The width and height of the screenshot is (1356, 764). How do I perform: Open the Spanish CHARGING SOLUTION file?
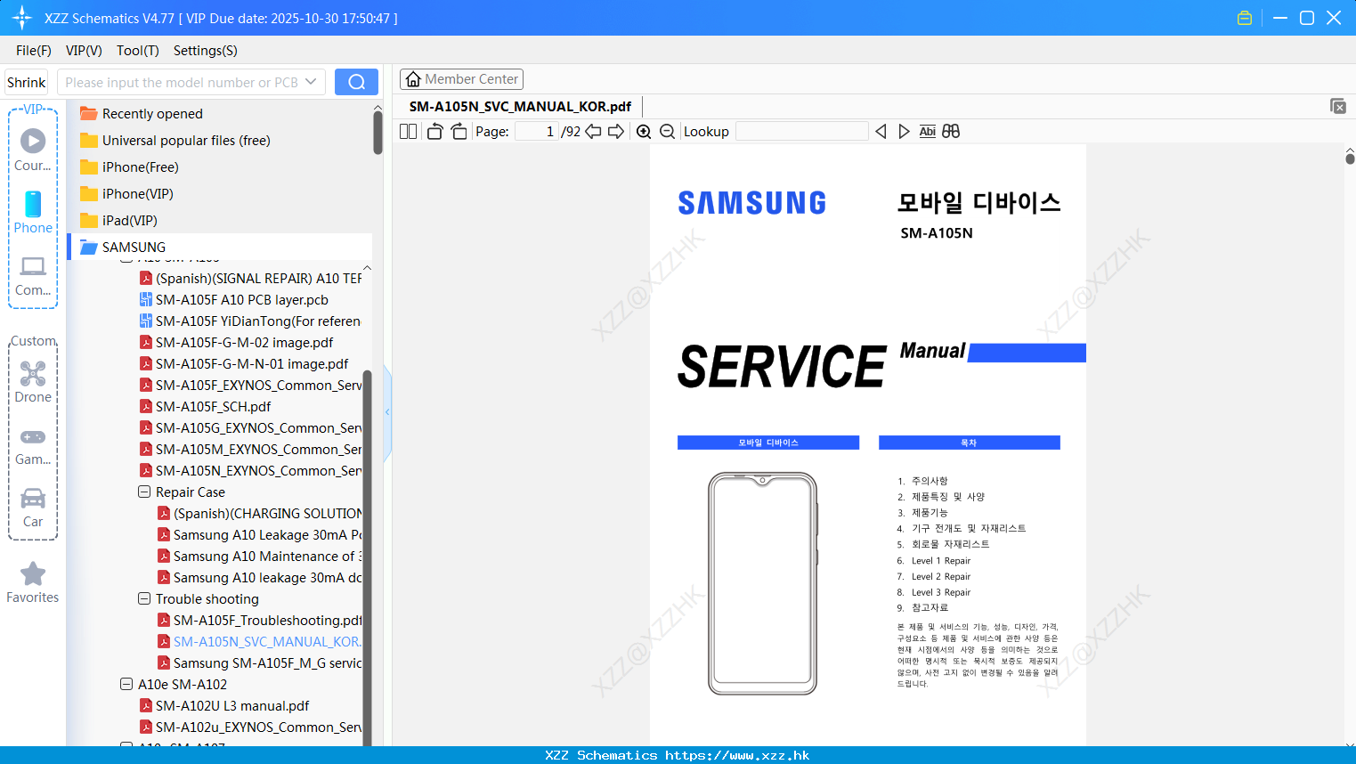(x=267, y=513)
